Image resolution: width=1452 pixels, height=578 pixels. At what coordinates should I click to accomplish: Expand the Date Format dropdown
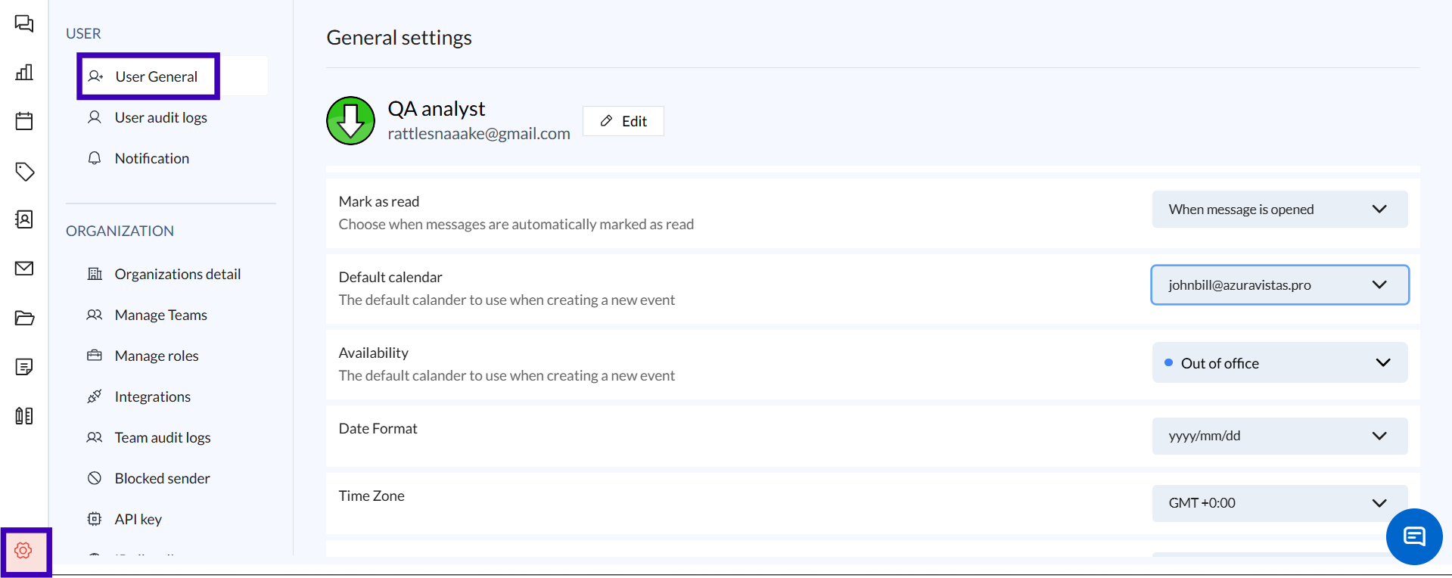pyautogui.click(x=1279, y=436)
